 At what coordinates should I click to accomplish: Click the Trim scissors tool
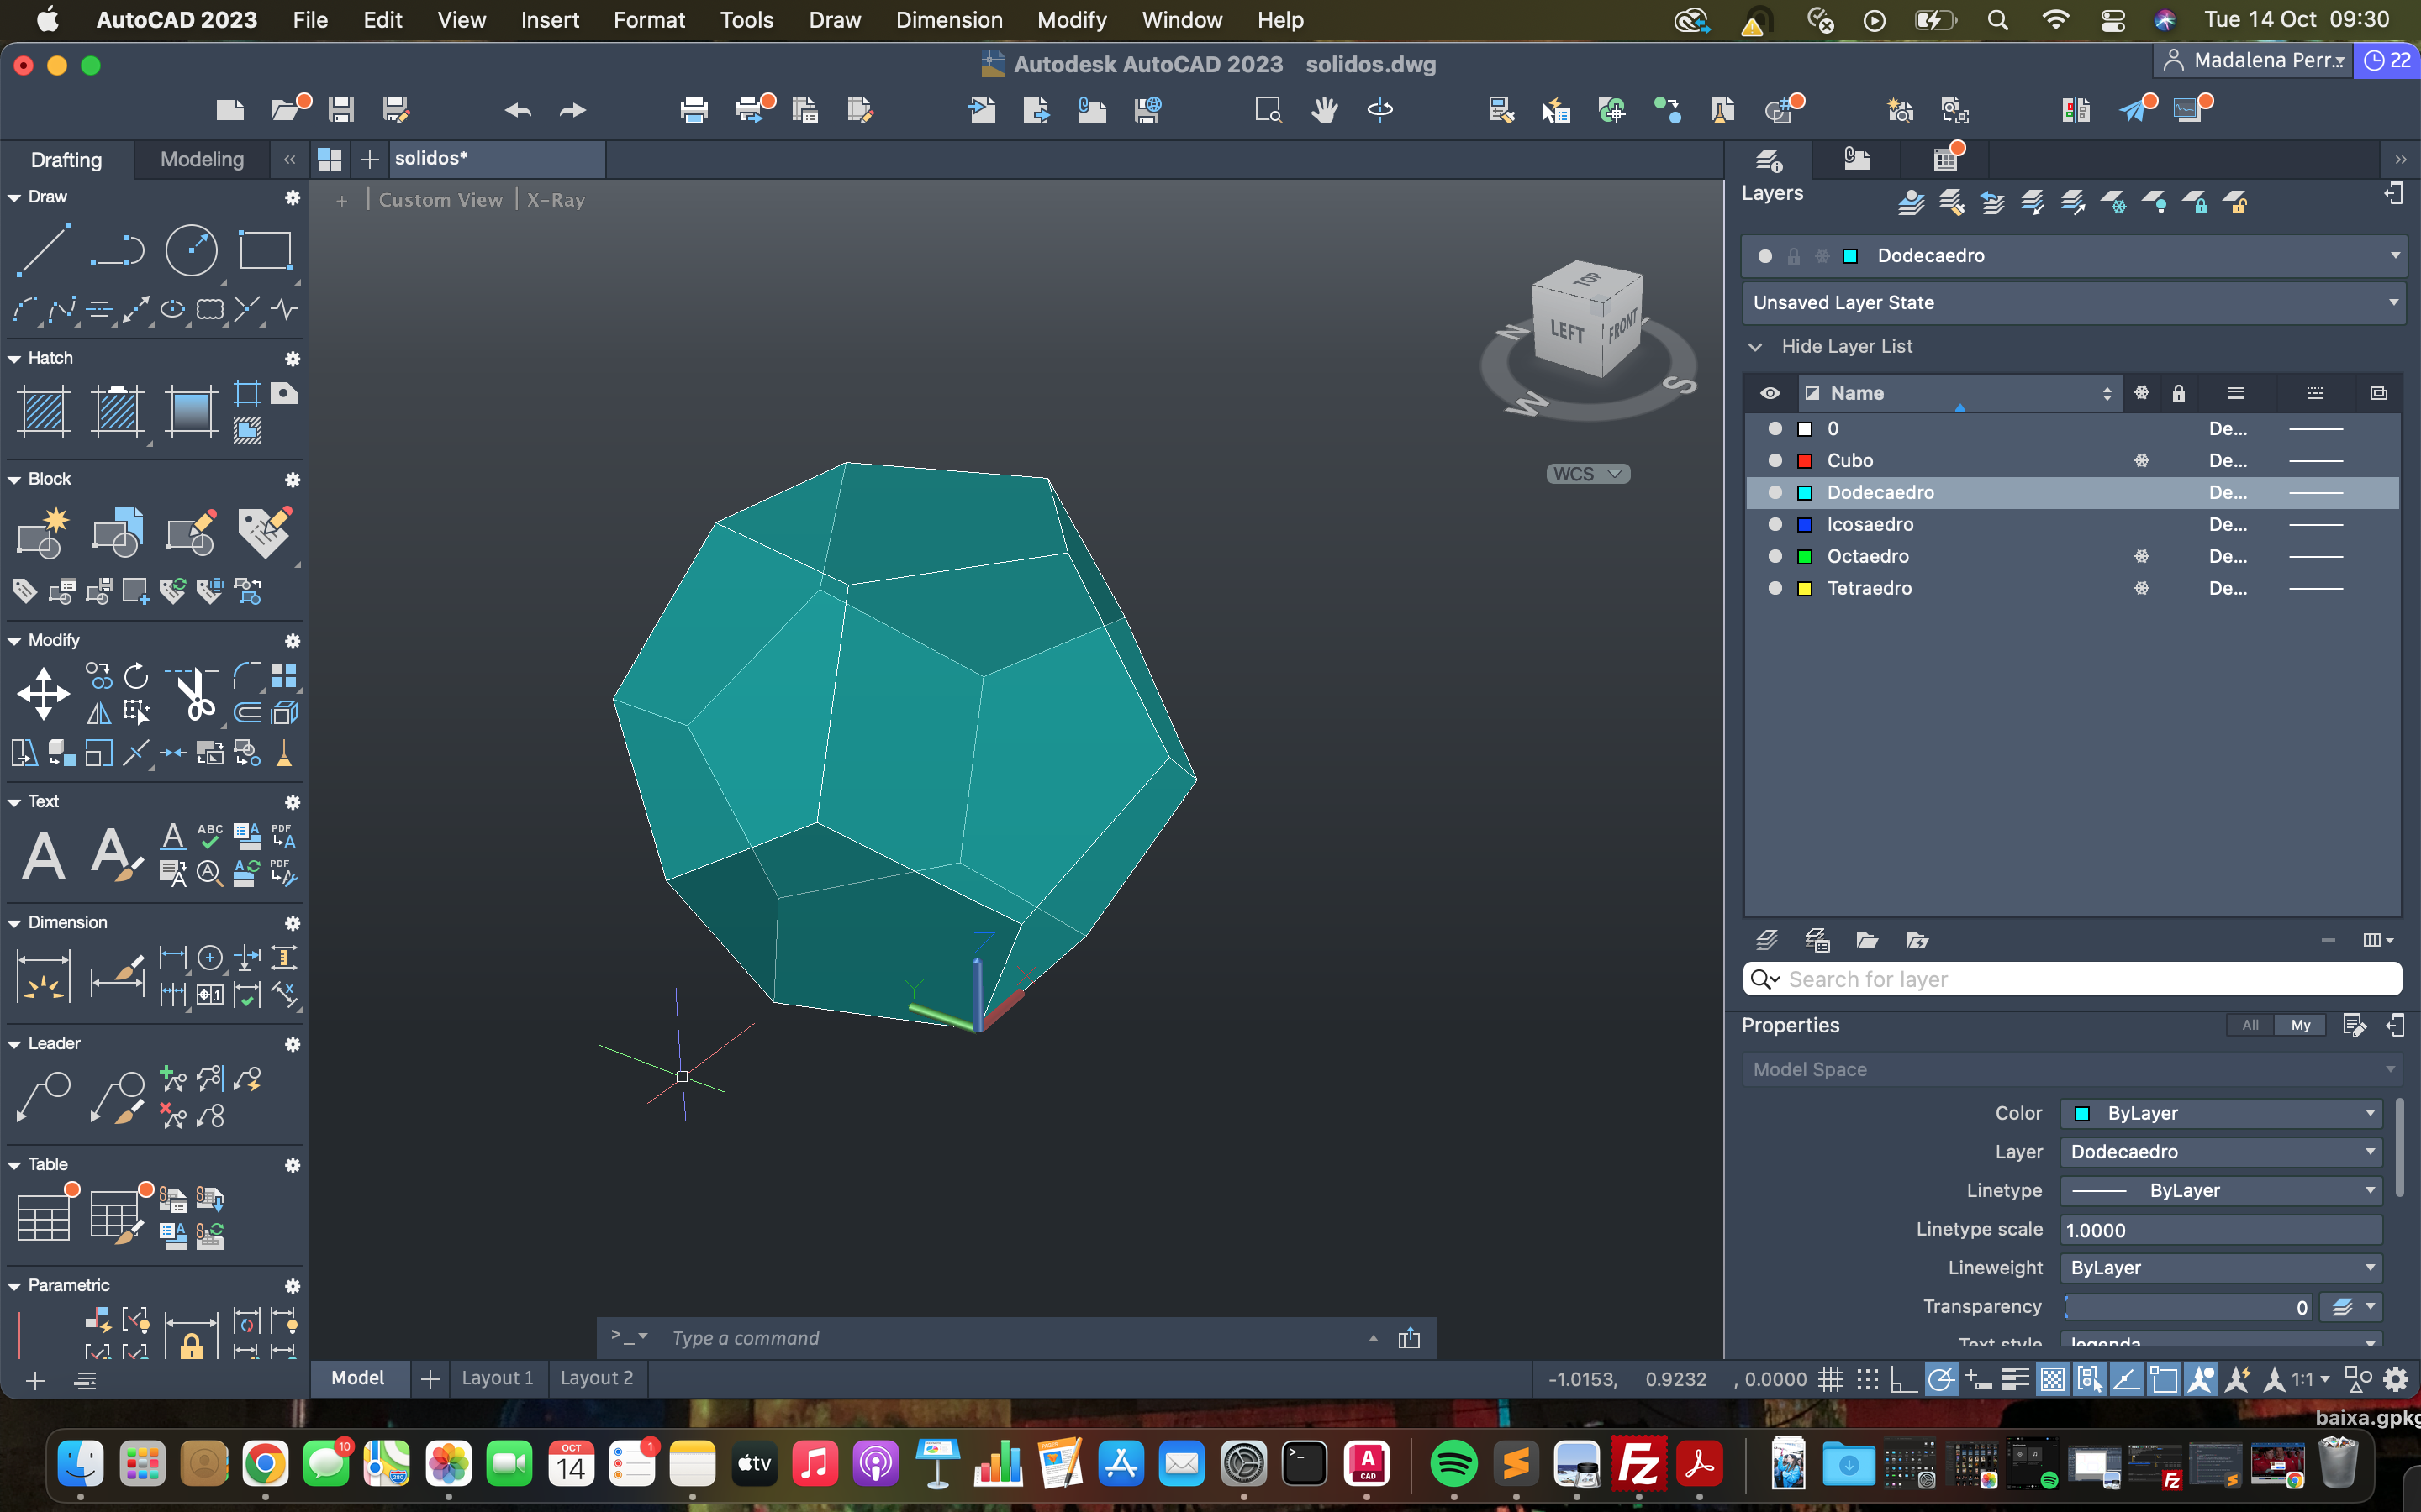(x=195, y=694)
